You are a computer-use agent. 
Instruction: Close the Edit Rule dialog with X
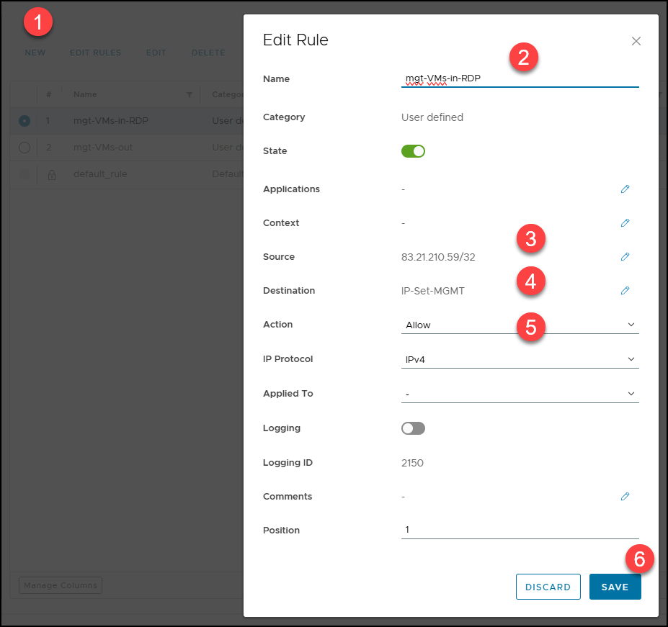coord(636,41)
